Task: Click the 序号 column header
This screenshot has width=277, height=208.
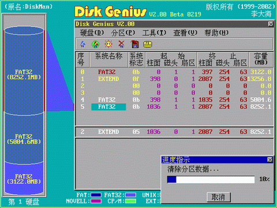Action: click(x=83, y=60)
